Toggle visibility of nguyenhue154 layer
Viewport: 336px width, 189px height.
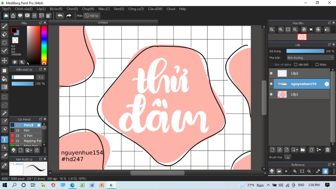tap(271, 84)
